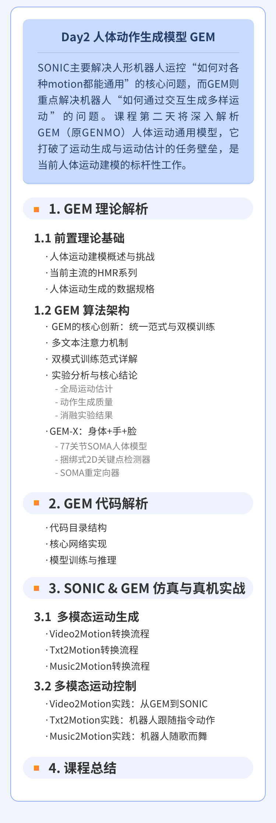This screenshot has width=276, height=823.
Task: Click Music2Motion实践：机器人随歌而舞 entry
Action: coord(128,736)
